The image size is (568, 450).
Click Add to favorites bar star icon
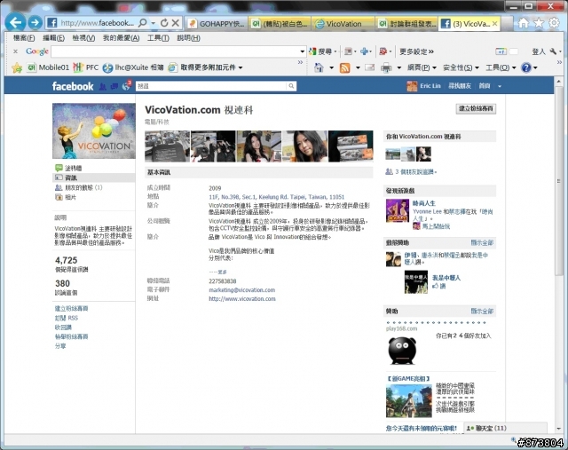[x=17, y=67]
